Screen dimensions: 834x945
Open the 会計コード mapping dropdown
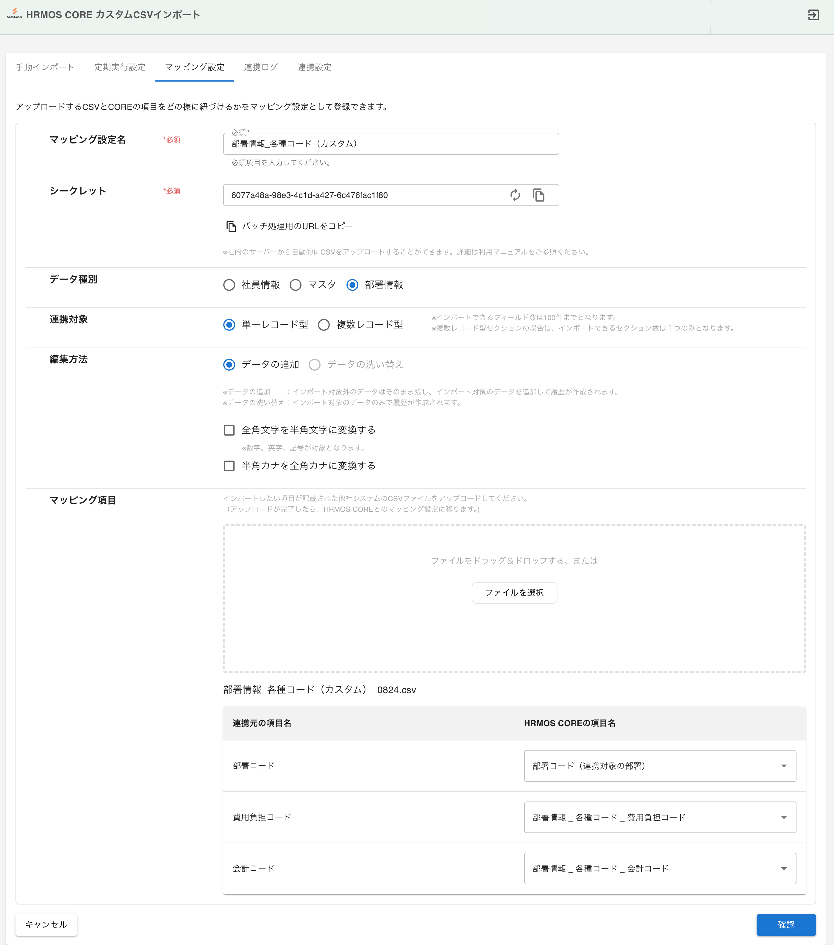660,869
